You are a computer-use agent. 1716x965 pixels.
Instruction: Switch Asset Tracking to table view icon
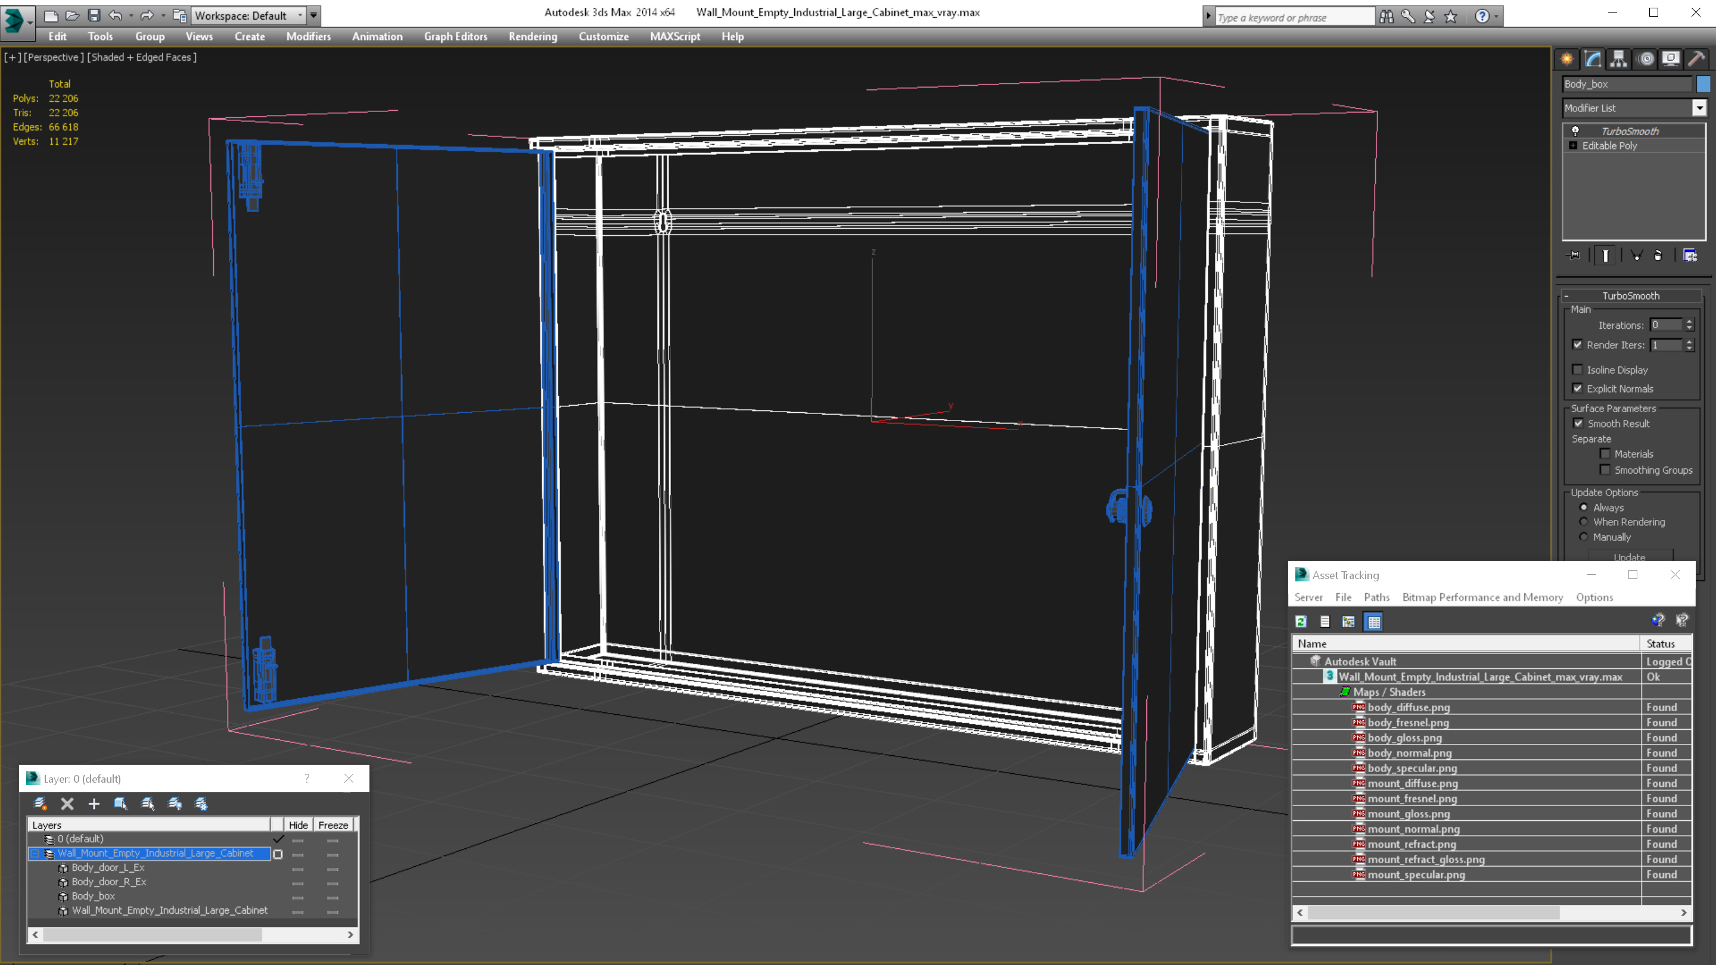(1373, 621)
